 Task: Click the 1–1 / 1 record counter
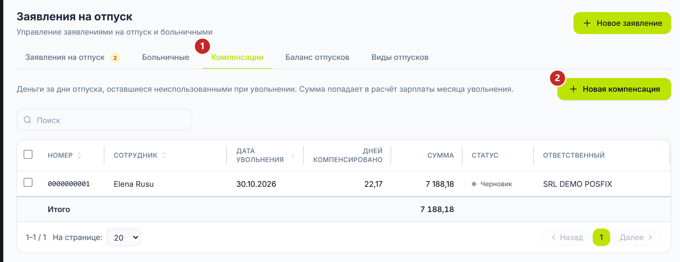click(x=36, y=238)
